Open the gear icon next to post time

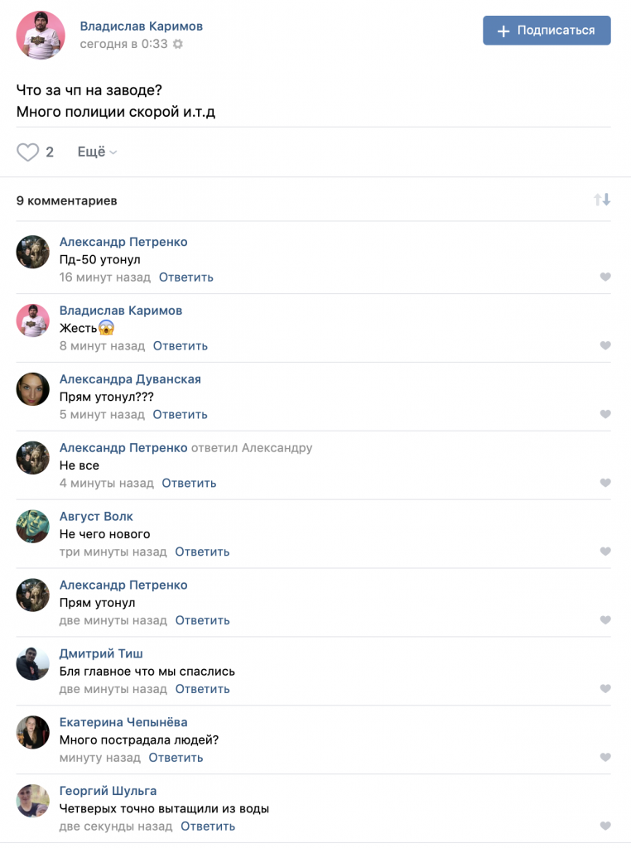tap(178, 44)
